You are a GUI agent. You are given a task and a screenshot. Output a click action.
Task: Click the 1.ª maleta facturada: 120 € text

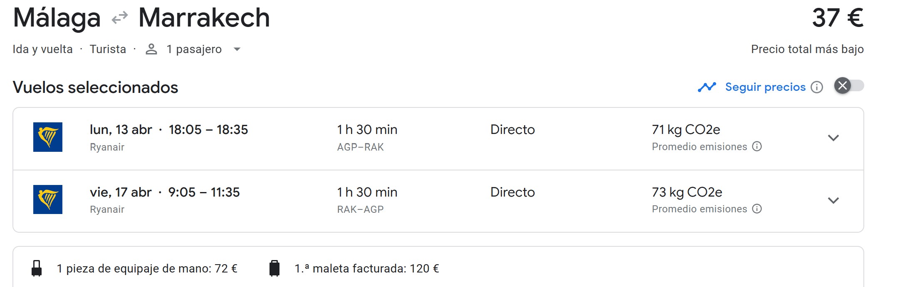pos(367,269)
